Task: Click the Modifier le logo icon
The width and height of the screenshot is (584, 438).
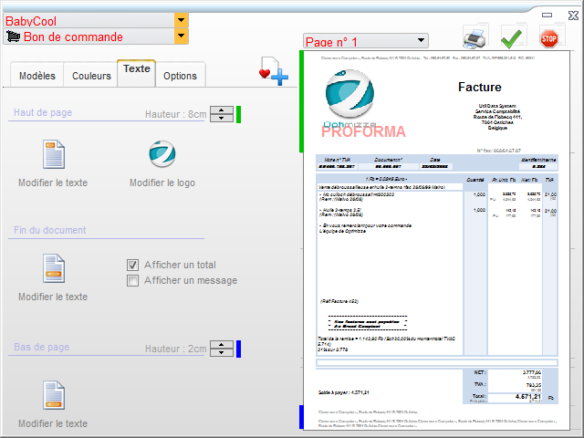Action: 162,154
